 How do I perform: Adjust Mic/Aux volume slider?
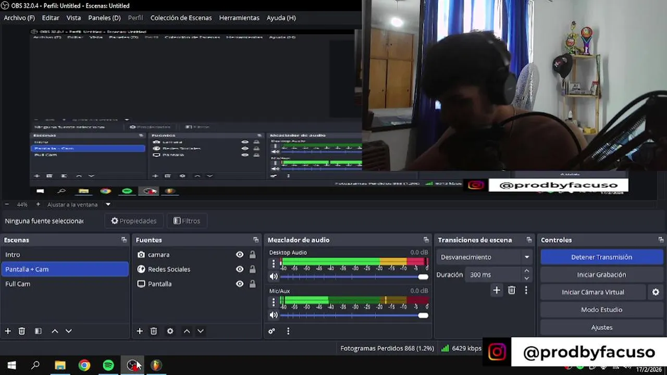click(354, 315)
